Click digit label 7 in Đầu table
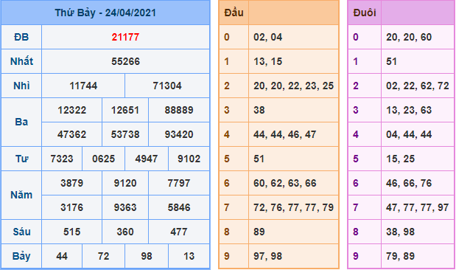This screenshot has height=270, width=456. coord(227,208)
